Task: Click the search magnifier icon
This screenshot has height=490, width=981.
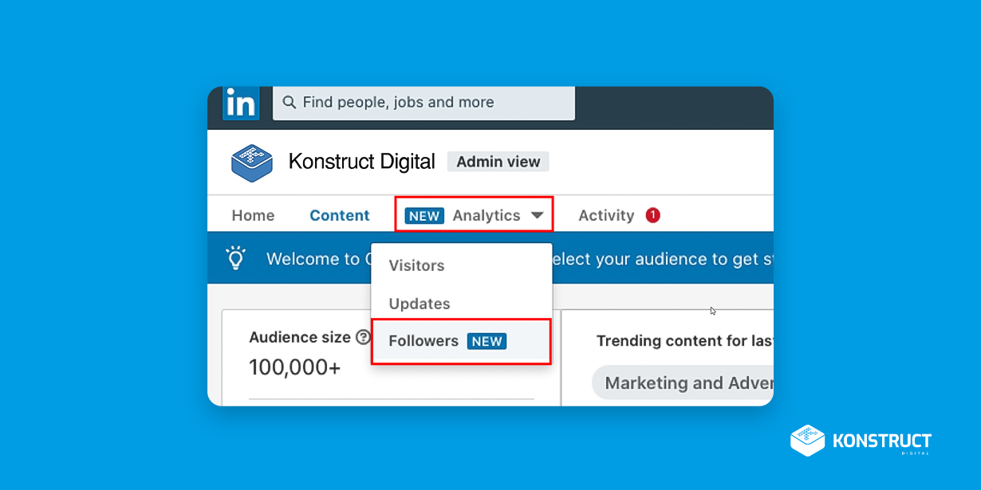Action: click(289, 103)
